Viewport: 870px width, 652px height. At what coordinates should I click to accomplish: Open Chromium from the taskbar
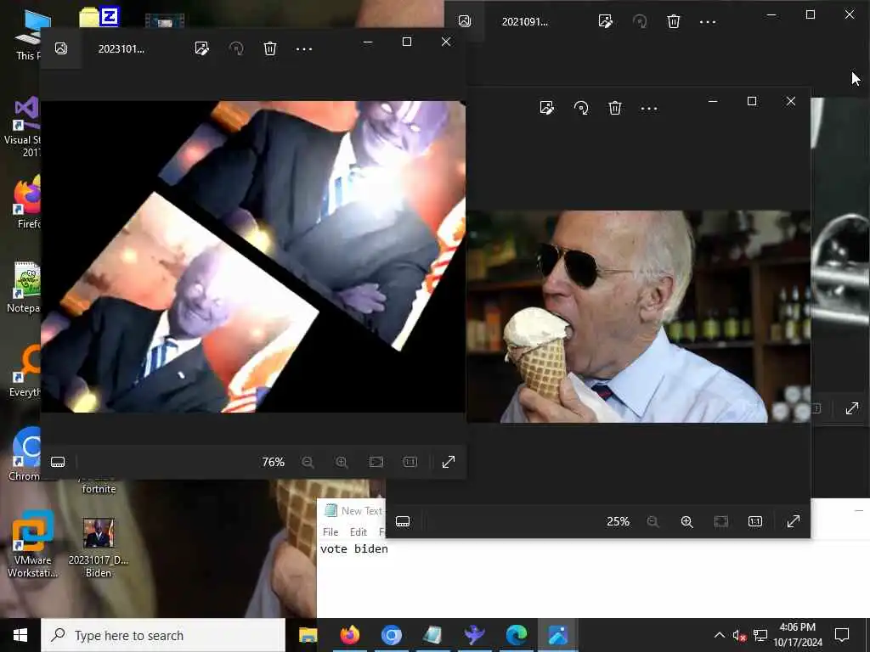pyautogui.click(x=391, y=635)
